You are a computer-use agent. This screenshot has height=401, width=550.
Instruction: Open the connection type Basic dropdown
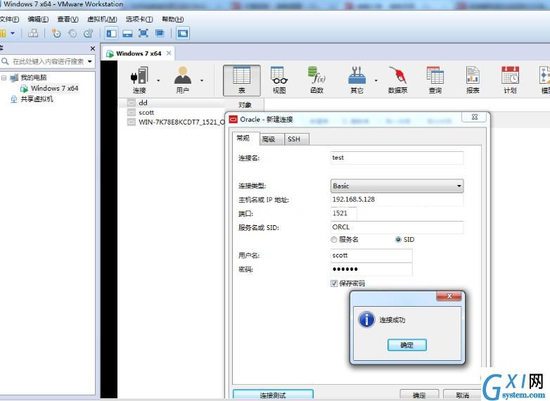397,186
